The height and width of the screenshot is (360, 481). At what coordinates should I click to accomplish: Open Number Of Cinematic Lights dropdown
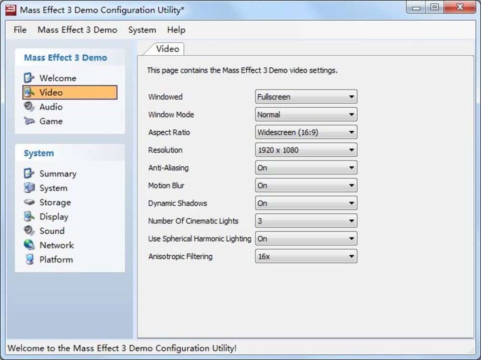point(306,221)
